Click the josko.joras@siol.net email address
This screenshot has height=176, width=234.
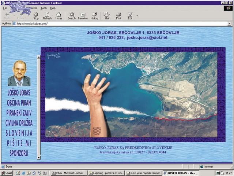[147, 37]
